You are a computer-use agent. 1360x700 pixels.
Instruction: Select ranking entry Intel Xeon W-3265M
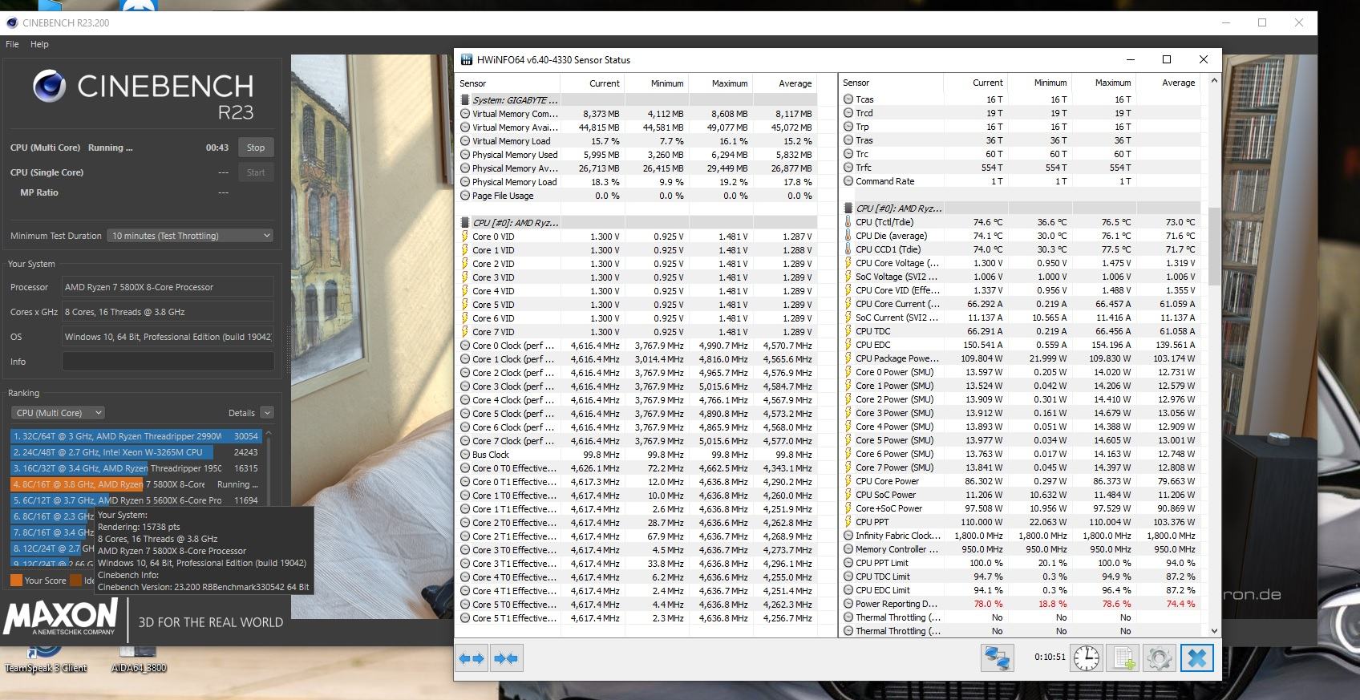pos(136,452)
